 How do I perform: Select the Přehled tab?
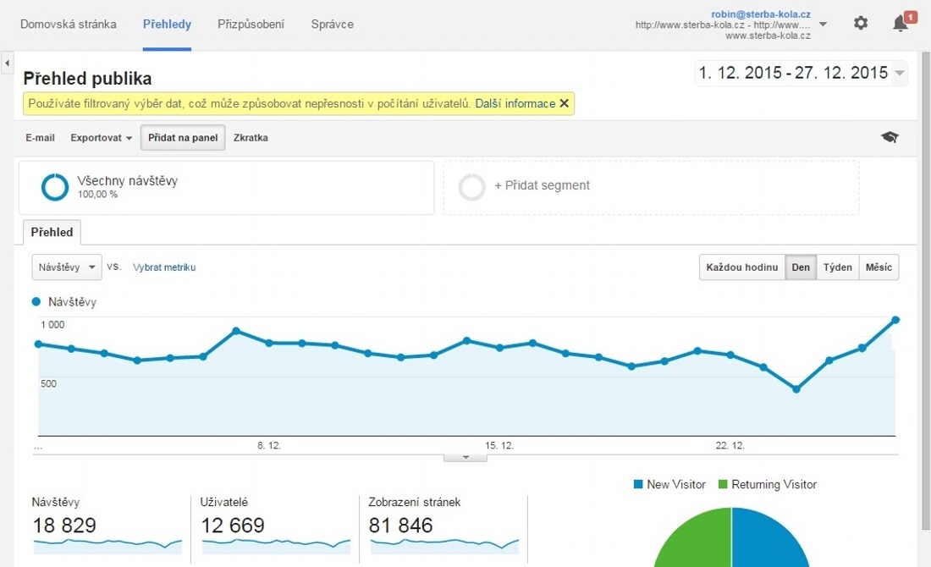[52, 232]
